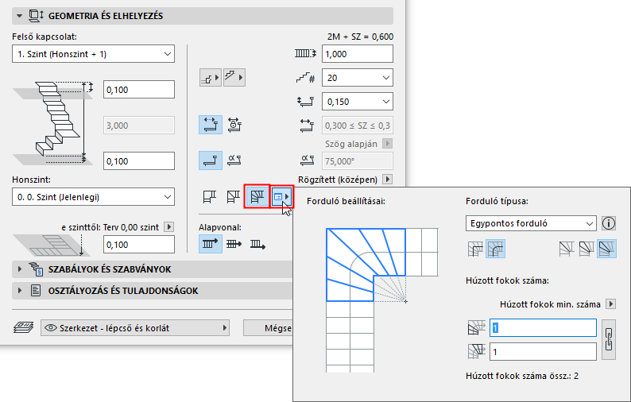Toggle the going-by-angle icon
The width and height of the screenshot is (631, 402).
coord(234,160)
